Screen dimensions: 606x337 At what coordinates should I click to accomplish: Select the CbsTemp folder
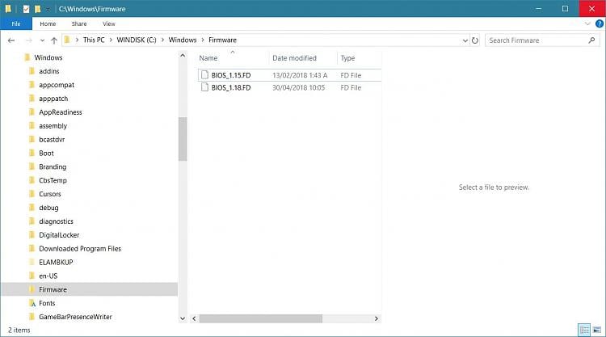click(53, 180)
